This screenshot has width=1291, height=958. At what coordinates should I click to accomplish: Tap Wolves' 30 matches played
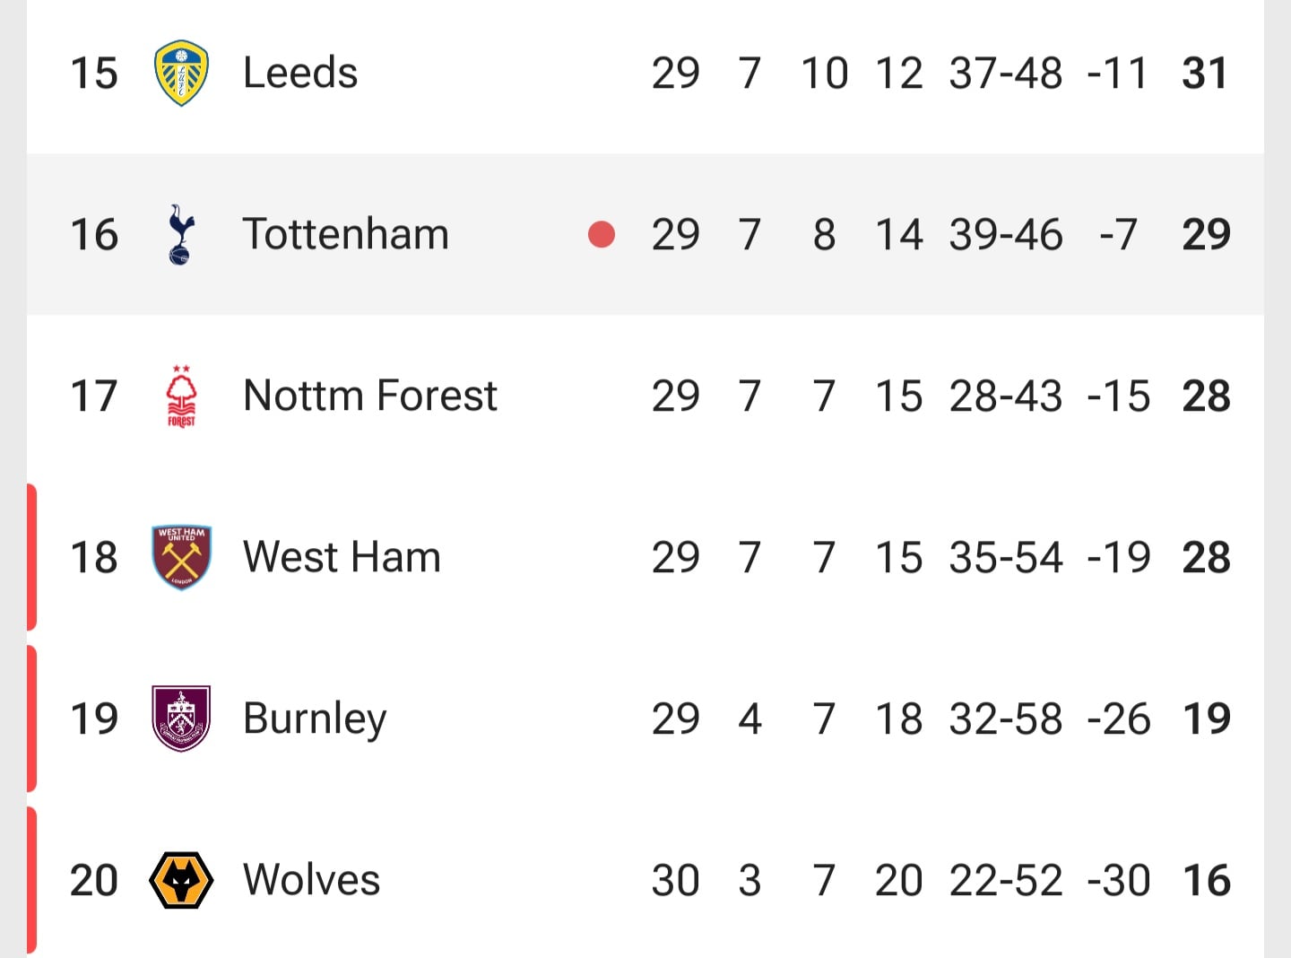pos(675,880)
